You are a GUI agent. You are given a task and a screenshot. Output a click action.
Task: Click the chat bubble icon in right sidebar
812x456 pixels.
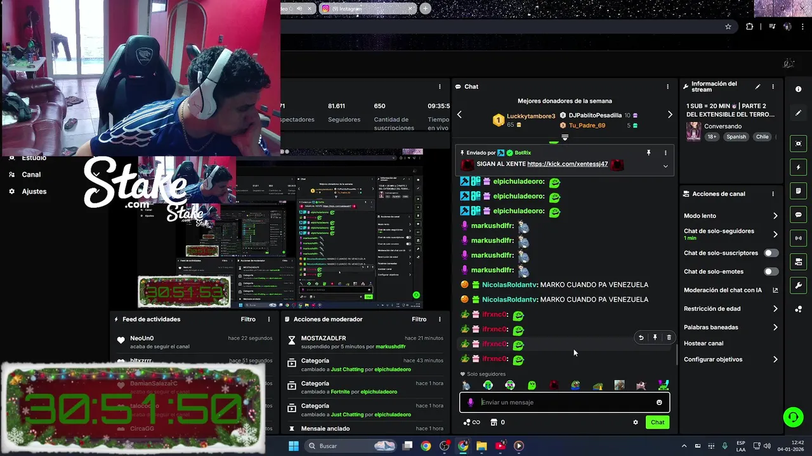point(798,215)
